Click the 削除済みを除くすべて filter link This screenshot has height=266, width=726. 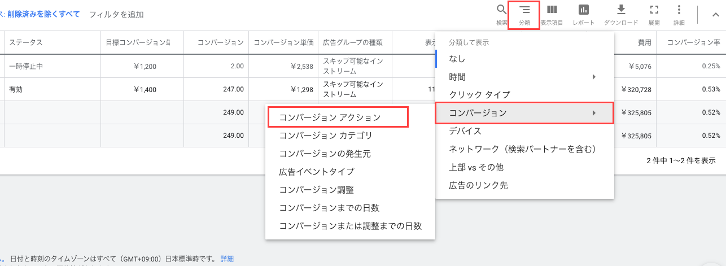(x=43, y=14)
